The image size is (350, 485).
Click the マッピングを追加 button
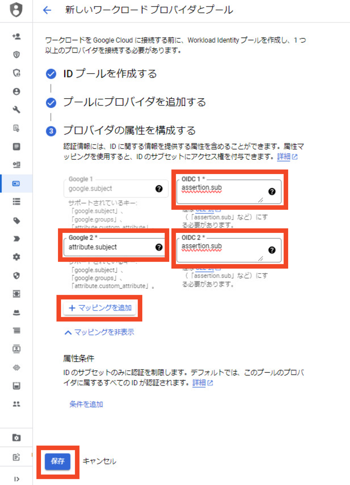(100, 308)
